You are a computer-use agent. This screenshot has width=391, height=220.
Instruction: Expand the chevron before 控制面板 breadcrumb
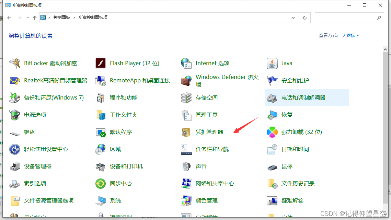click(x=49, y=18)
